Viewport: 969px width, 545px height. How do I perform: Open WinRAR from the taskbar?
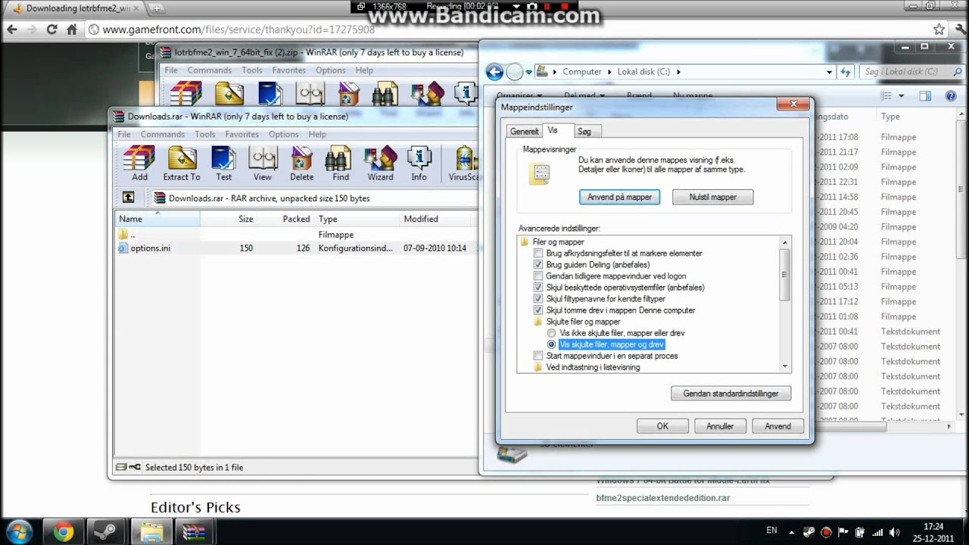click(x=194, y=532)
